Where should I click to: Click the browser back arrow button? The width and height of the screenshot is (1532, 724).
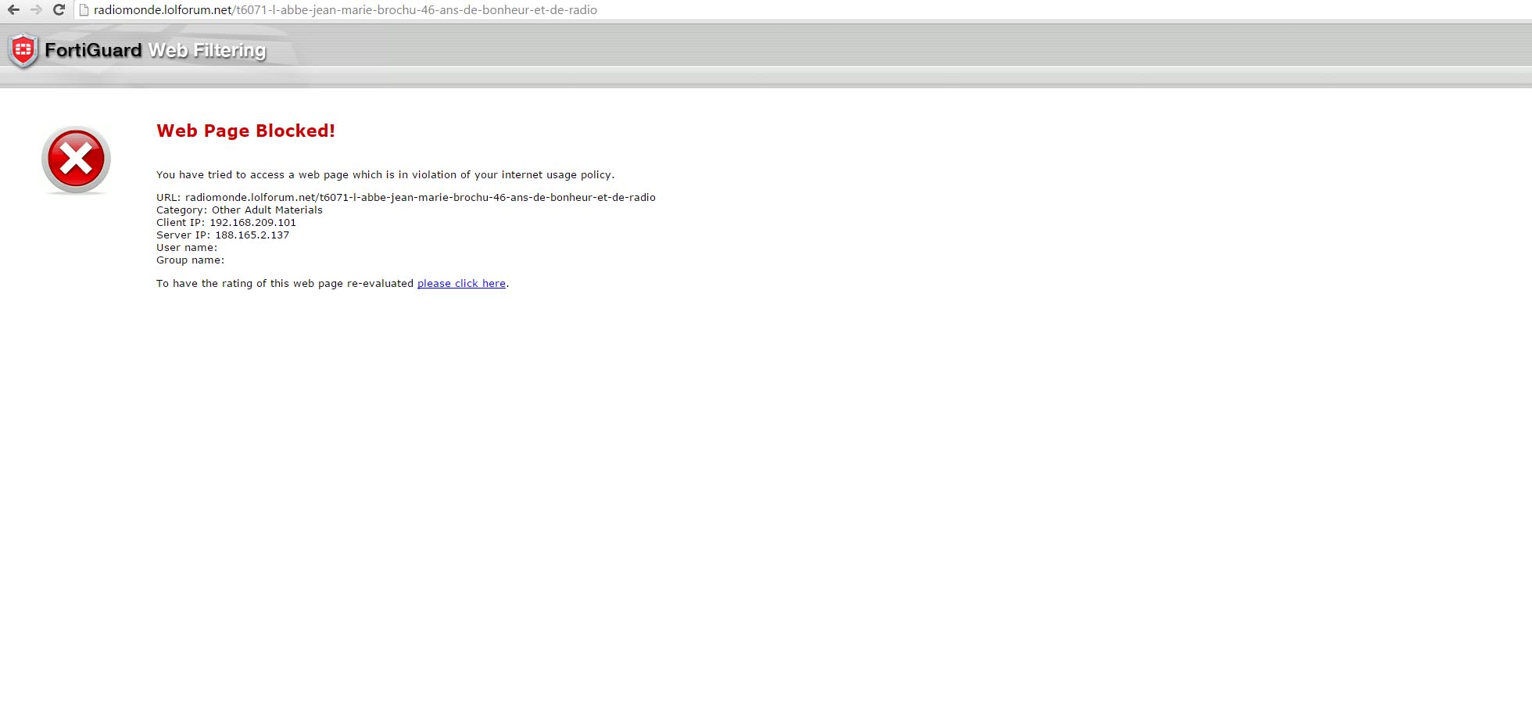[13, 10]
